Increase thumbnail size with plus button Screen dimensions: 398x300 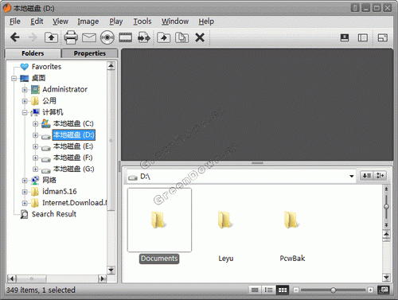tap(370, 290)
